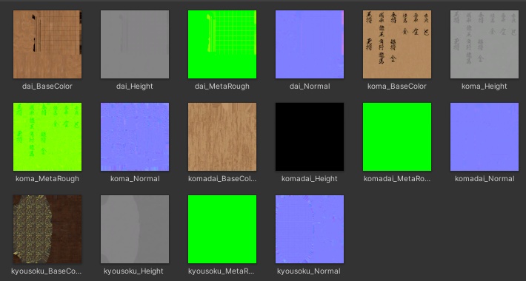Click the 'dai_Height' file name label
526x281 pixels.
click(x=135, y=87)
